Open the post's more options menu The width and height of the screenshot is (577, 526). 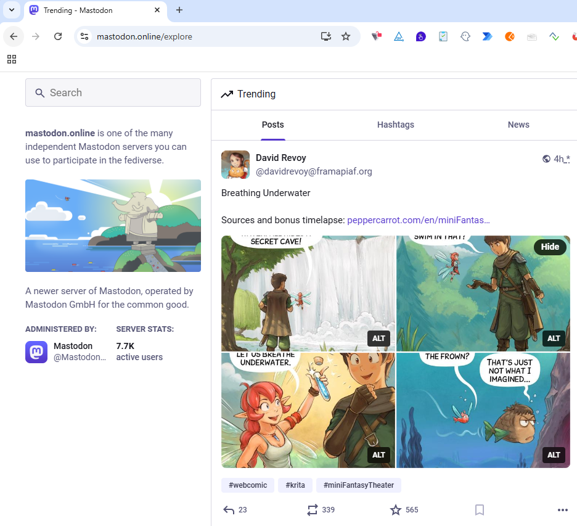[563, 510]
